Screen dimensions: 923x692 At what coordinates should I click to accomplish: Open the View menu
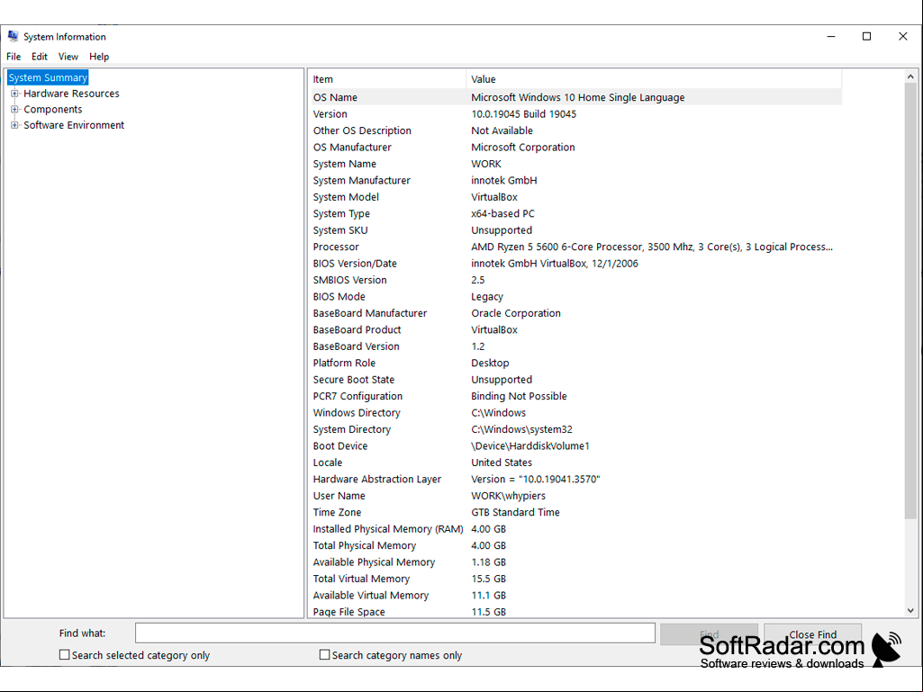coord(68,57)
